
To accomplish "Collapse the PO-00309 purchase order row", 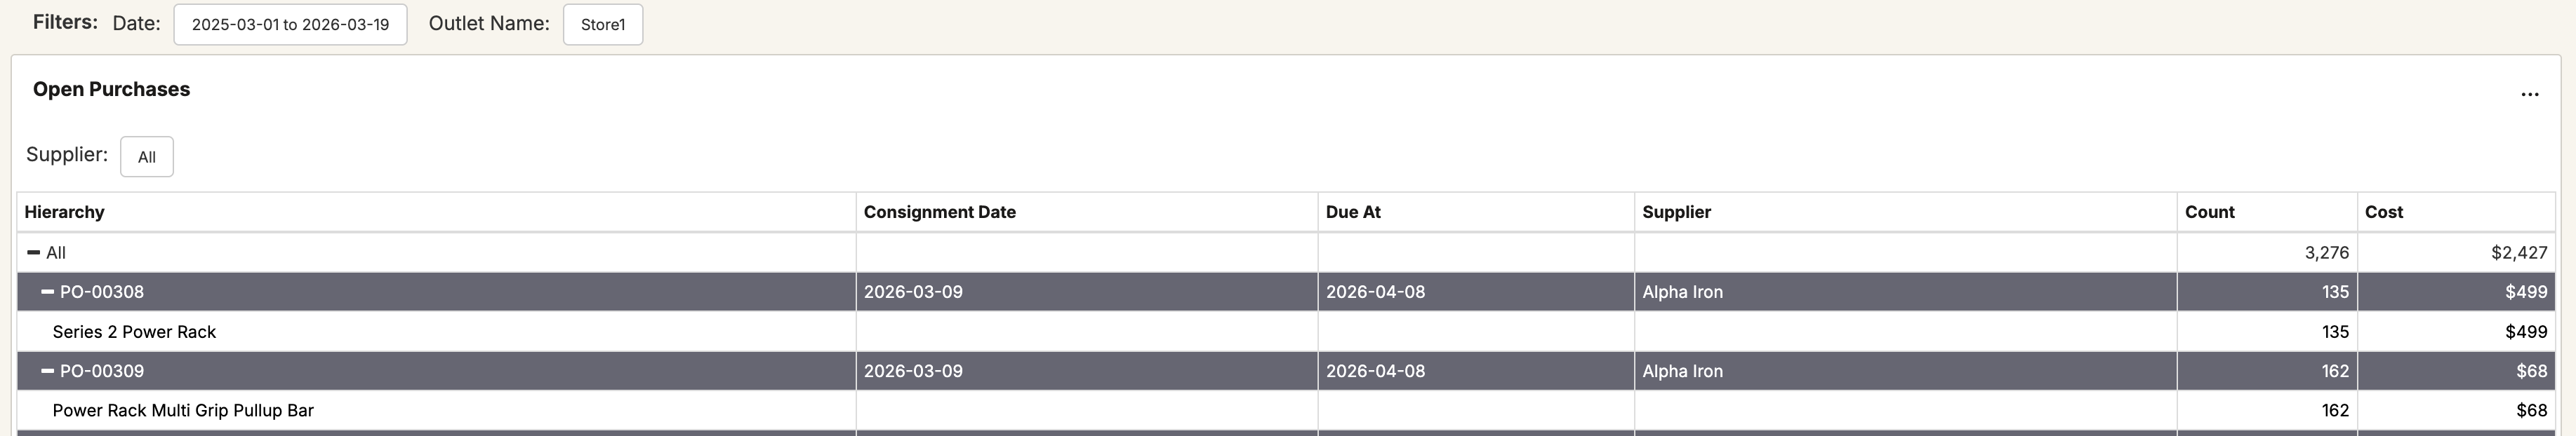I will [47, 371].
